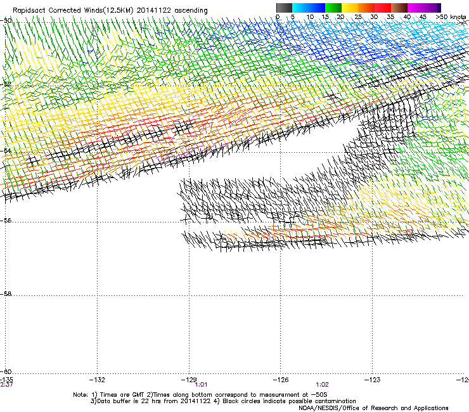Click the -54 latitude axis label
The width and height of the screenshot is (469, 412).
pyautogui.click(x=6, y=150)
